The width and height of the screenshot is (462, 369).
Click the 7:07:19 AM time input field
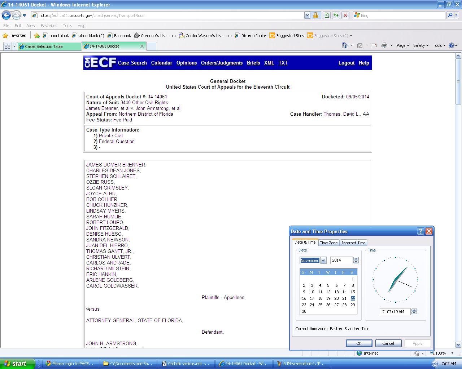[x=395, y=311]
